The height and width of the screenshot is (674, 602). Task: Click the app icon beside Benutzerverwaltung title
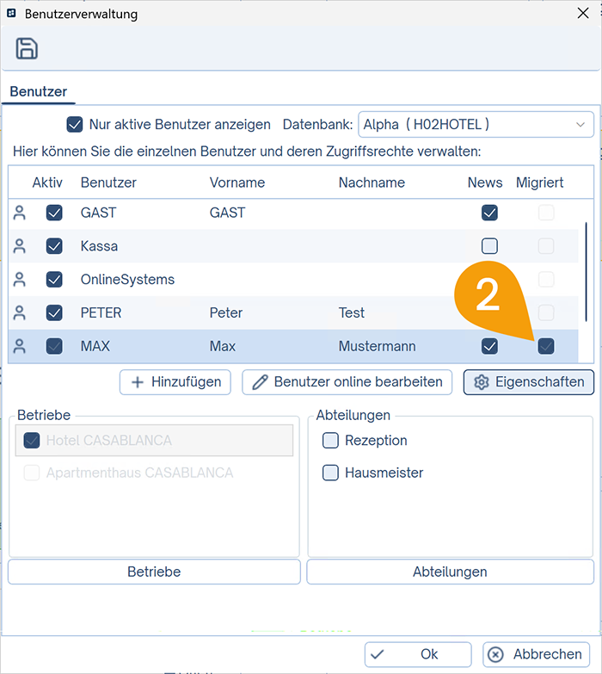11,13
